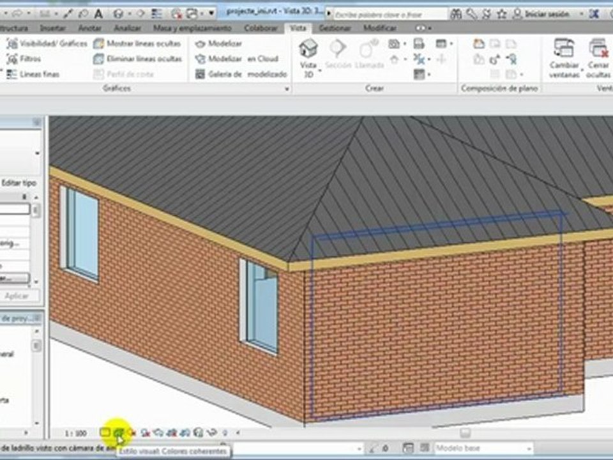Select the Filtros tool

pyautogui.click(x=24, y=59)
